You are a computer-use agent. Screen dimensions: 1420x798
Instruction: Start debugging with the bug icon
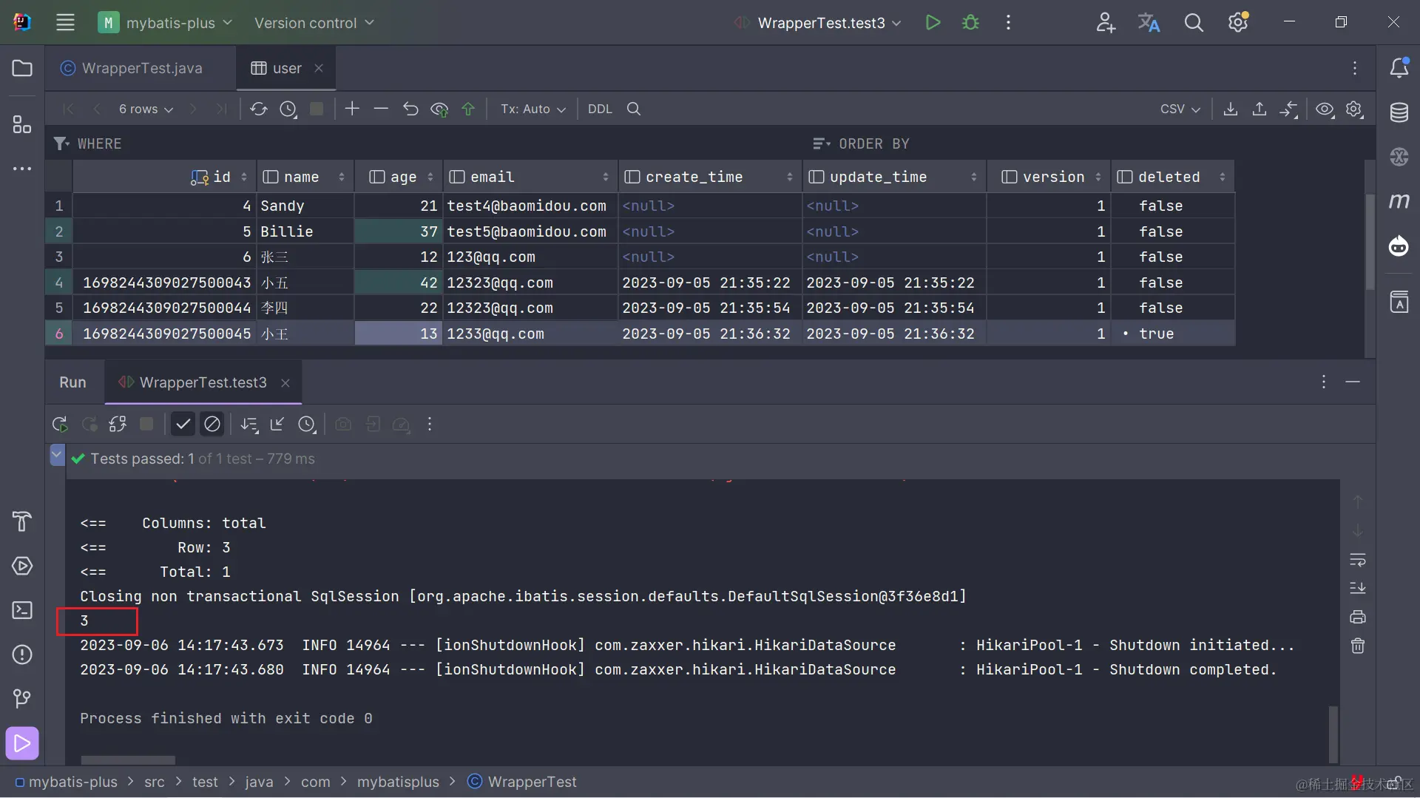tap(970, 22)
